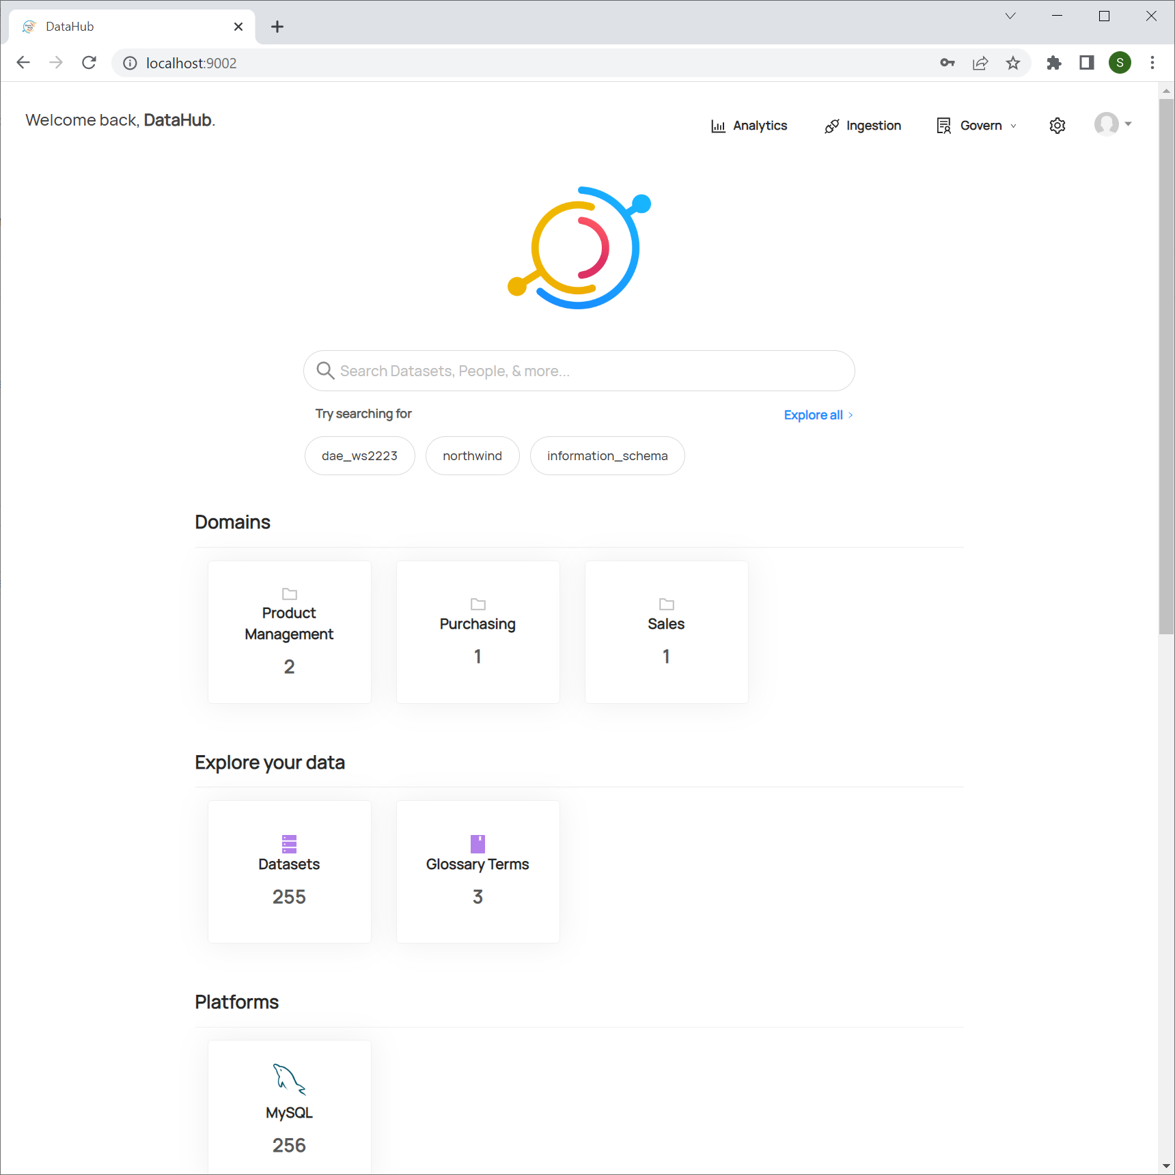Open the Sales domain card
Viewport: 1175px width, 1175px height.
pyautogui.click(x=667, y=632)
